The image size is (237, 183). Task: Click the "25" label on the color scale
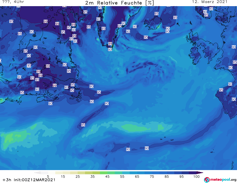click(78, 177)
